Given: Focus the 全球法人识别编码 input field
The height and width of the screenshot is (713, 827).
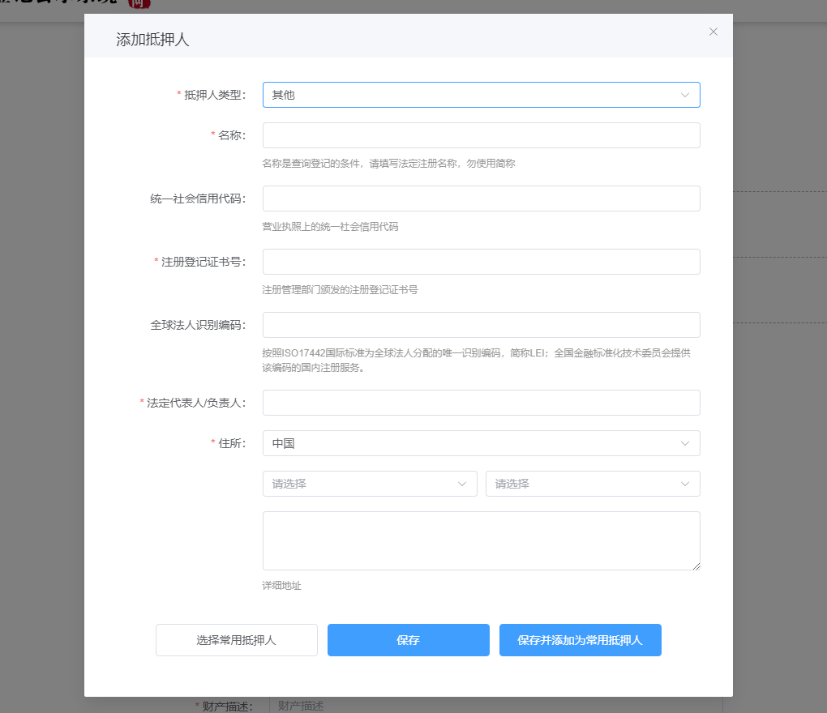Looking at the screenshot, I should pyautogui.click(x=481, y=325).
